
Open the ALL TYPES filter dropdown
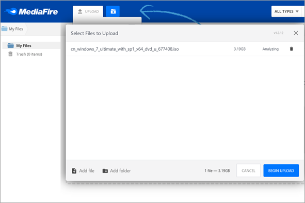286,11
